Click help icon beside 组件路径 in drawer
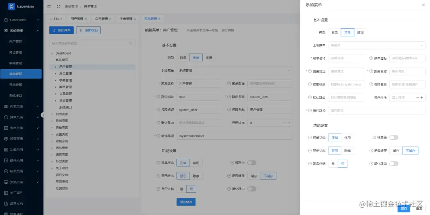 pos(310,111)
